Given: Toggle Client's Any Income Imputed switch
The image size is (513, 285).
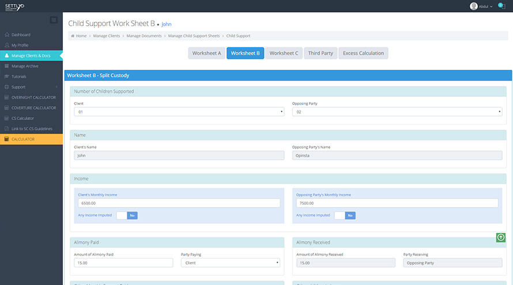Looking at the screenshot, I should tap(127, 215).
